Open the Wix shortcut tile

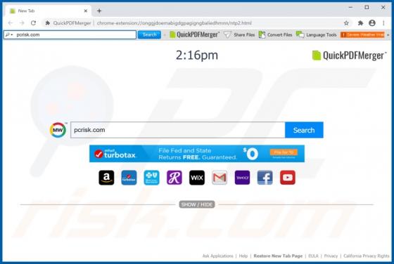tap(197, 178)
